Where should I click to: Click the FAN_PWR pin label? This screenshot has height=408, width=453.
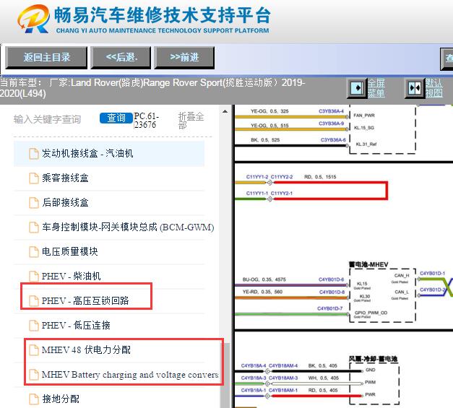point(364,116)
